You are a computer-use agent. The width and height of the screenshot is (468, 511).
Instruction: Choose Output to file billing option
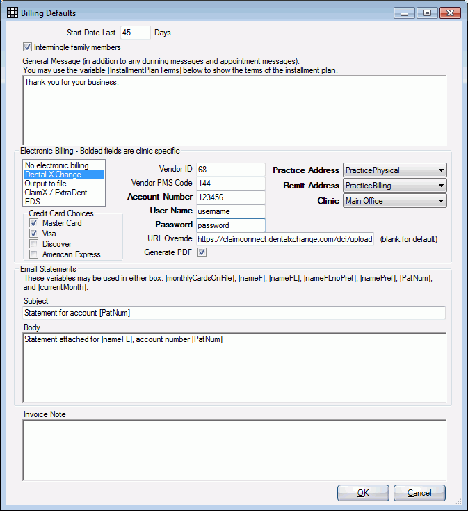[x=64, y=184]
